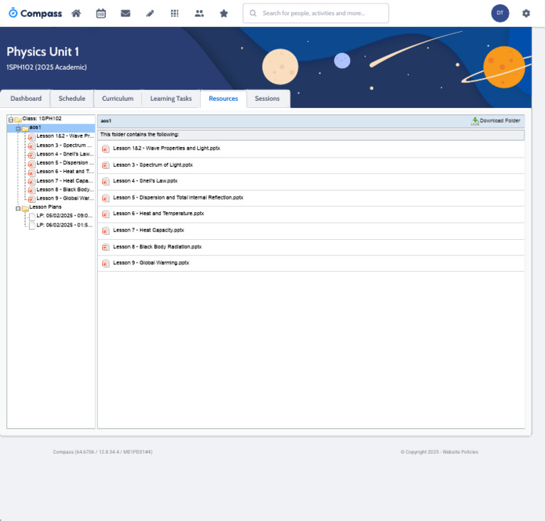Open the mail envelope icon
Image resolution: width=545 pixels, height=521 pixels.
click(126, 13)
